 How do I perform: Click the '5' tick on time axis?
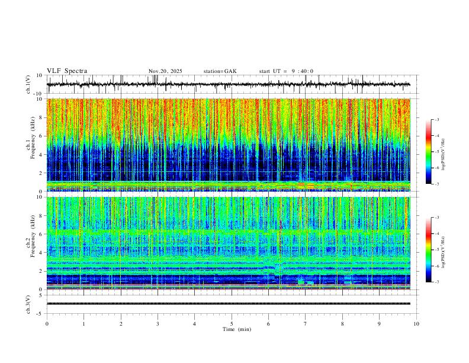tap(232, 324)
